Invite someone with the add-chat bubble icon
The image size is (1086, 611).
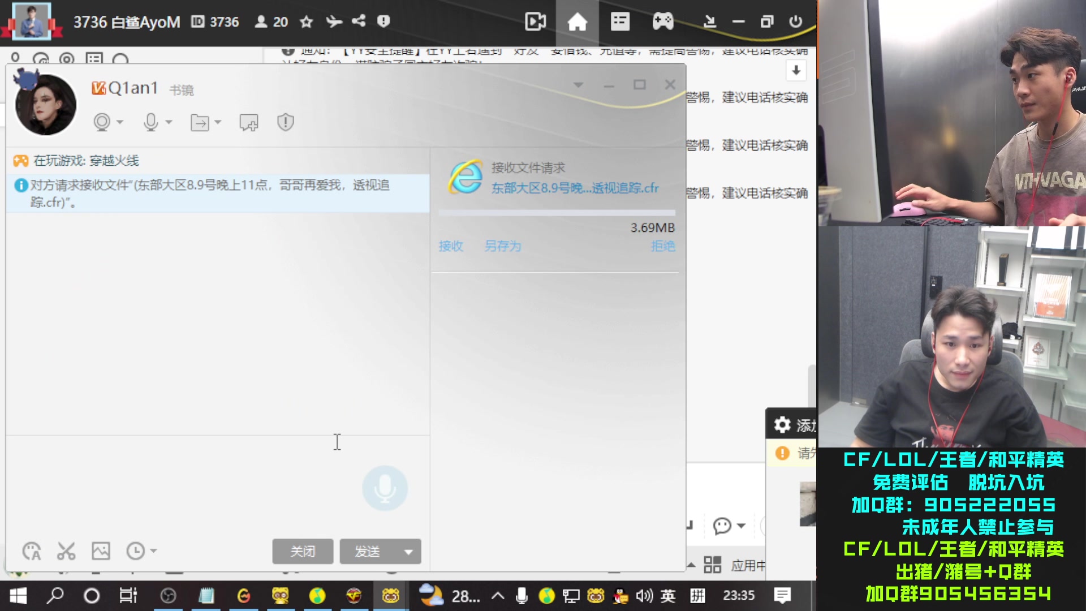point(248,123)
